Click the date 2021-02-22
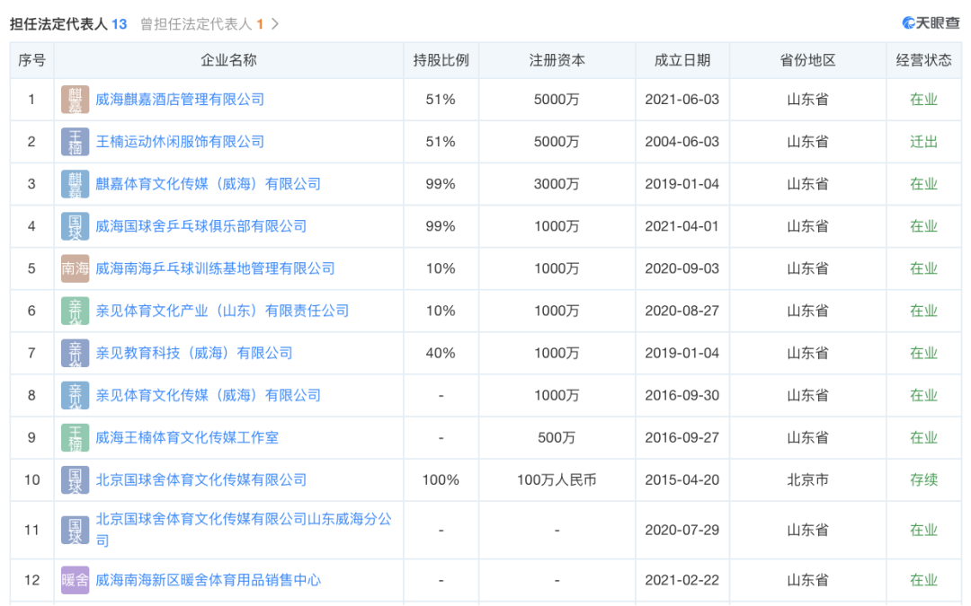971x606 pixels. [x=681, y=580]
